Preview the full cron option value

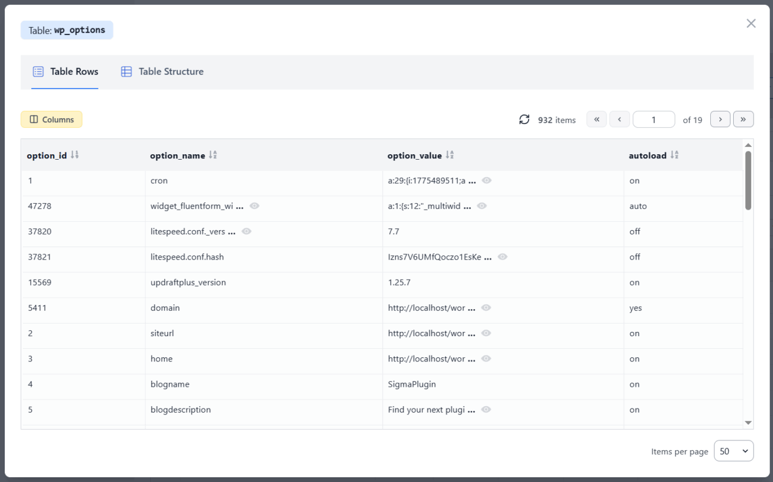pyautogui.click(x=486, y=180)
